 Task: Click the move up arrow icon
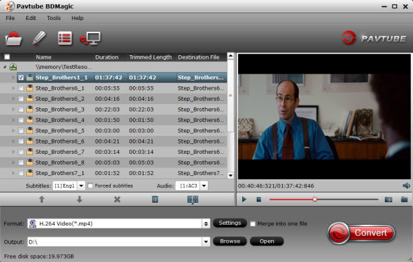[41, 199]
